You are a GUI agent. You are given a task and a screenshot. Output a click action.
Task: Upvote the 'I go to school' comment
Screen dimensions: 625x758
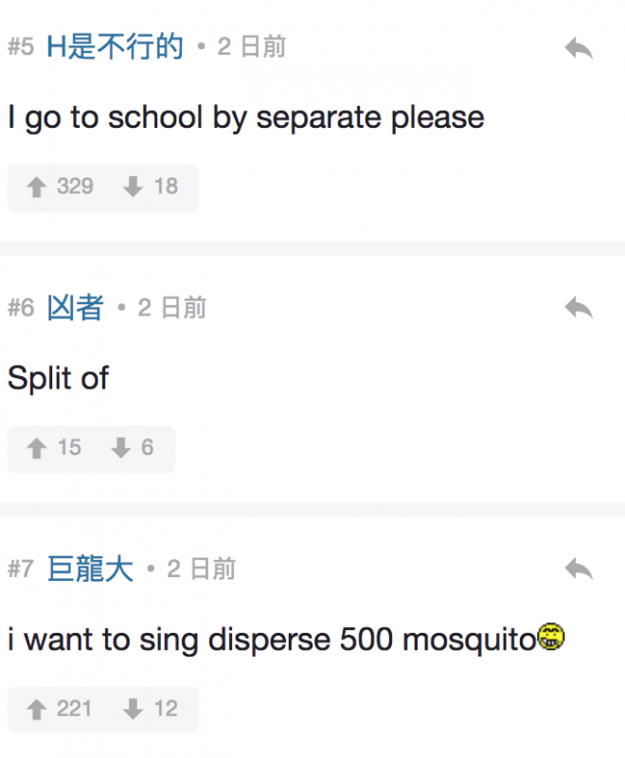click(x=38, y=188)
